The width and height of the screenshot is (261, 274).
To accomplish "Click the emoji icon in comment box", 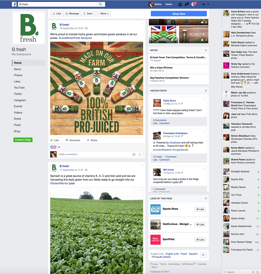I will (x=140, y=154).
